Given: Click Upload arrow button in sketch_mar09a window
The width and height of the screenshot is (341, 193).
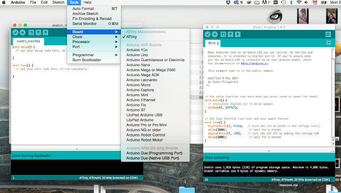Looking at the screenshot, I should pyautogui.click(x=23, y=33).
